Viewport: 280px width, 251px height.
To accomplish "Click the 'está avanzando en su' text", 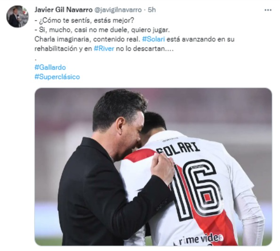I will pyautogui.click(x=200, y=39).
